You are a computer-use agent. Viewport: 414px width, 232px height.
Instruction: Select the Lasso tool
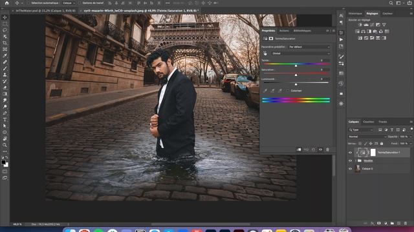(x=5, y=30)
